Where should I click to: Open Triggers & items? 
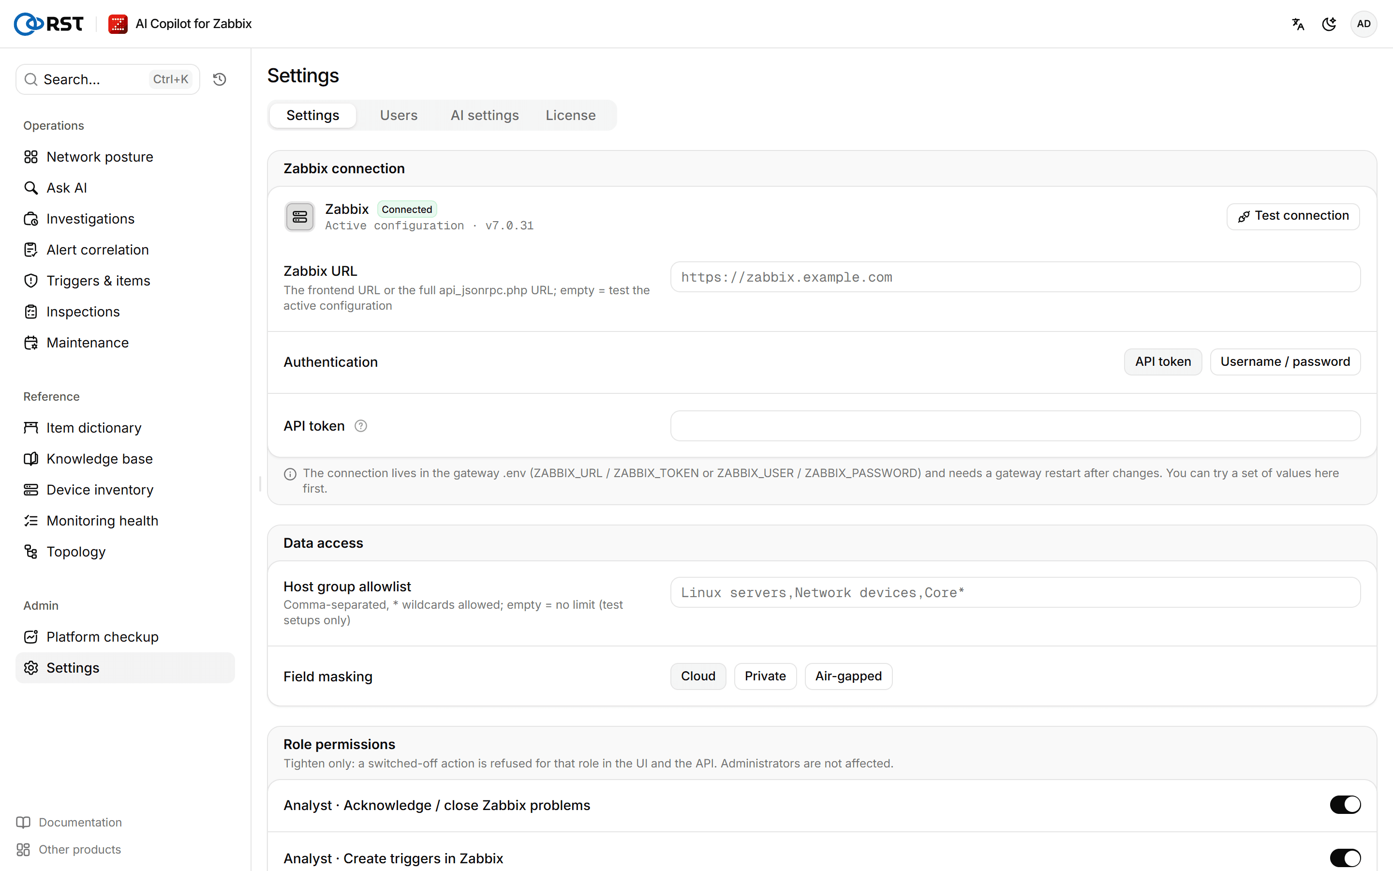click(x=125, y=281)
